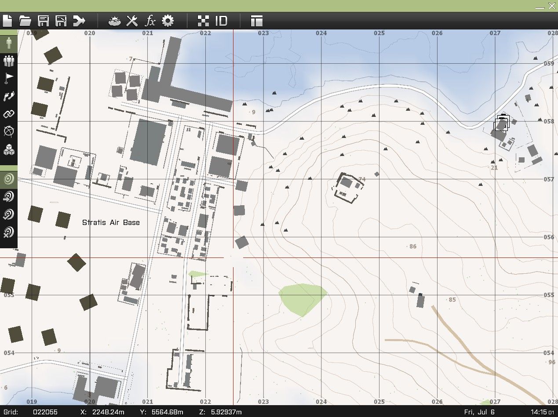Toggle the ID display button
Viewport: 558px width, 417px height.
221,21
